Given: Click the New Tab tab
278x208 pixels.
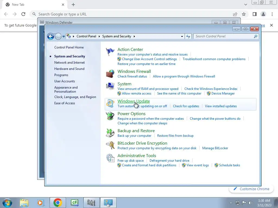Looking at the screenshot, I should 35,5.
